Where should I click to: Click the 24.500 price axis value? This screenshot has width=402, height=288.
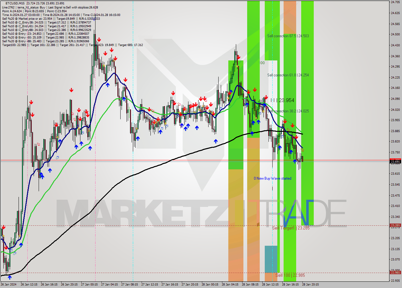[x=395, y=34]
